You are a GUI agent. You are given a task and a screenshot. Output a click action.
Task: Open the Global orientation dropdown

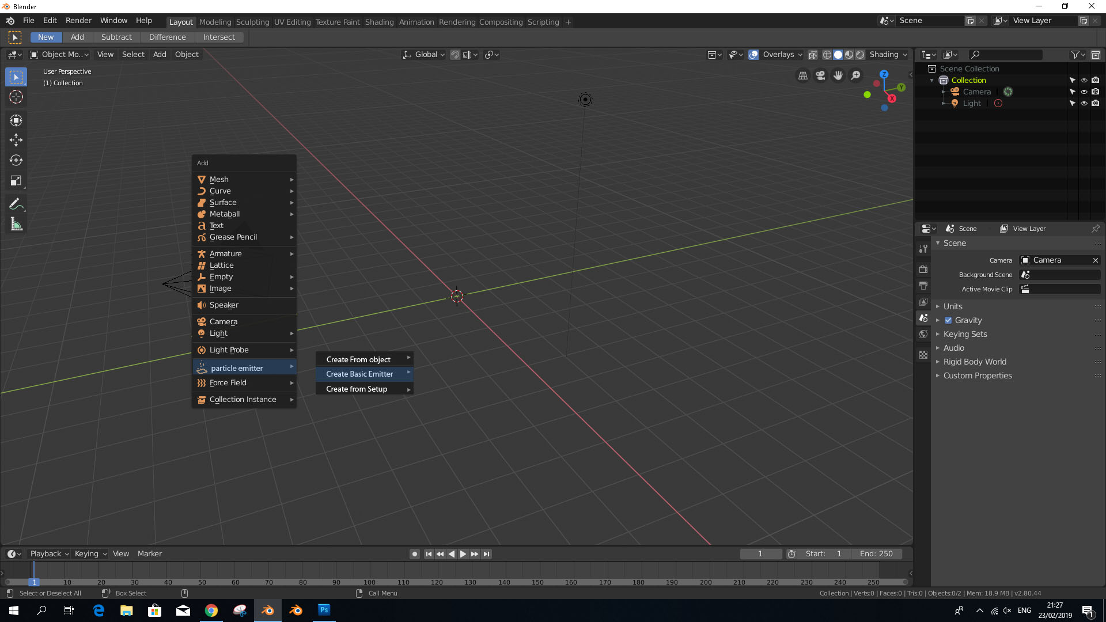(x=423, y=54)
